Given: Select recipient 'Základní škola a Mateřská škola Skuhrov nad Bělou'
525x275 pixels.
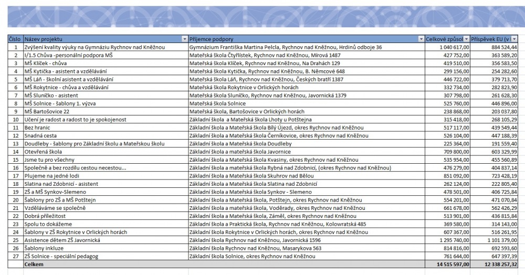Looking at the screenshot, I should [x=307, y=176].
